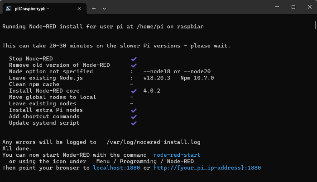Select the pi@raspberrypi terminal tab

pos(44,9)
